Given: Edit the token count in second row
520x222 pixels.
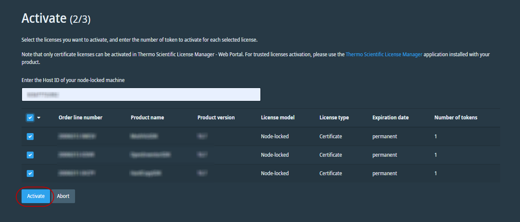Looking at the screenshot, I should (436, 155).
